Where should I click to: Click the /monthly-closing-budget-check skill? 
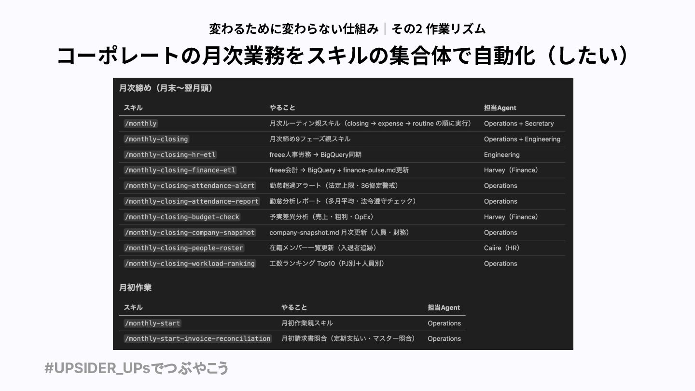point(182,217)
